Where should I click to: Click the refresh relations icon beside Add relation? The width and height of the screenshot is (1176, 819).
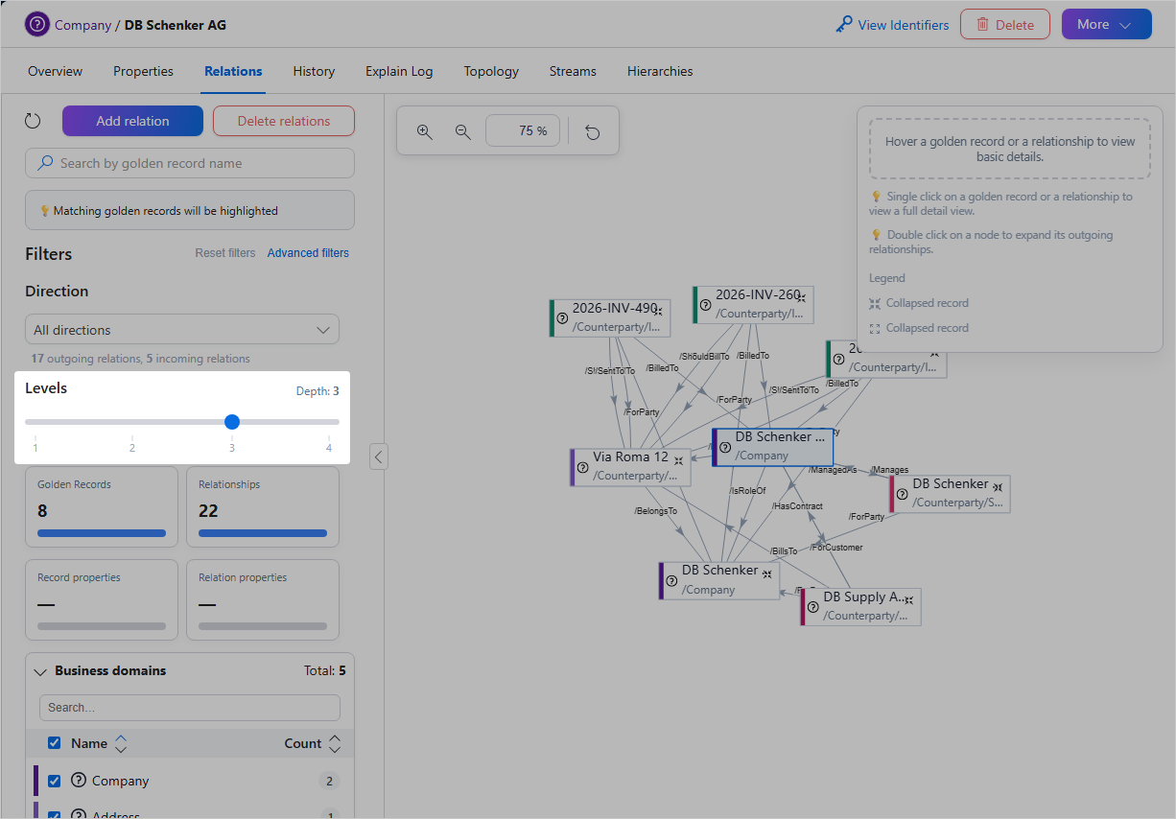coord(33,121)
